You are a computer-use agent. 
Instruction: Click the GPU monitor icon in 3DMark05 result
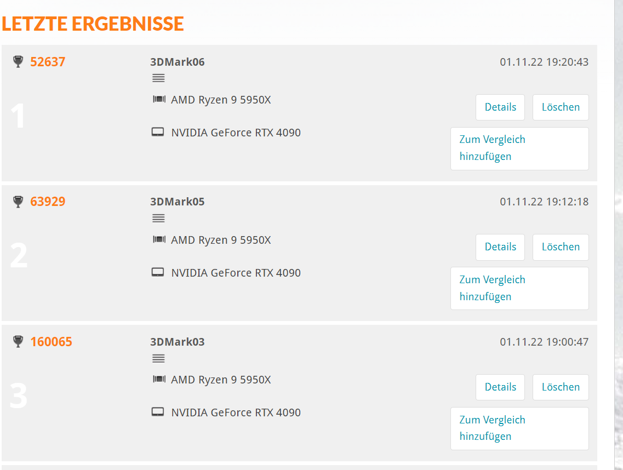158,272
